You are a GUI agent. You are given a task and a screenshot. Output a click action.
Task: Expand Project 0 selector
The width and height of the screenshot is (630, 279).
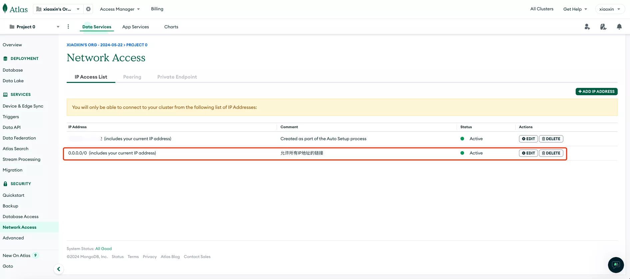click(58, 27)
